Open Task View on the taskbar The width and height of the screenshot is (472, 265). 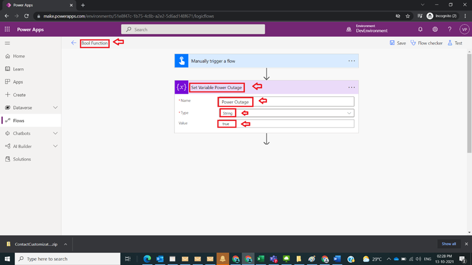point(128,259)
